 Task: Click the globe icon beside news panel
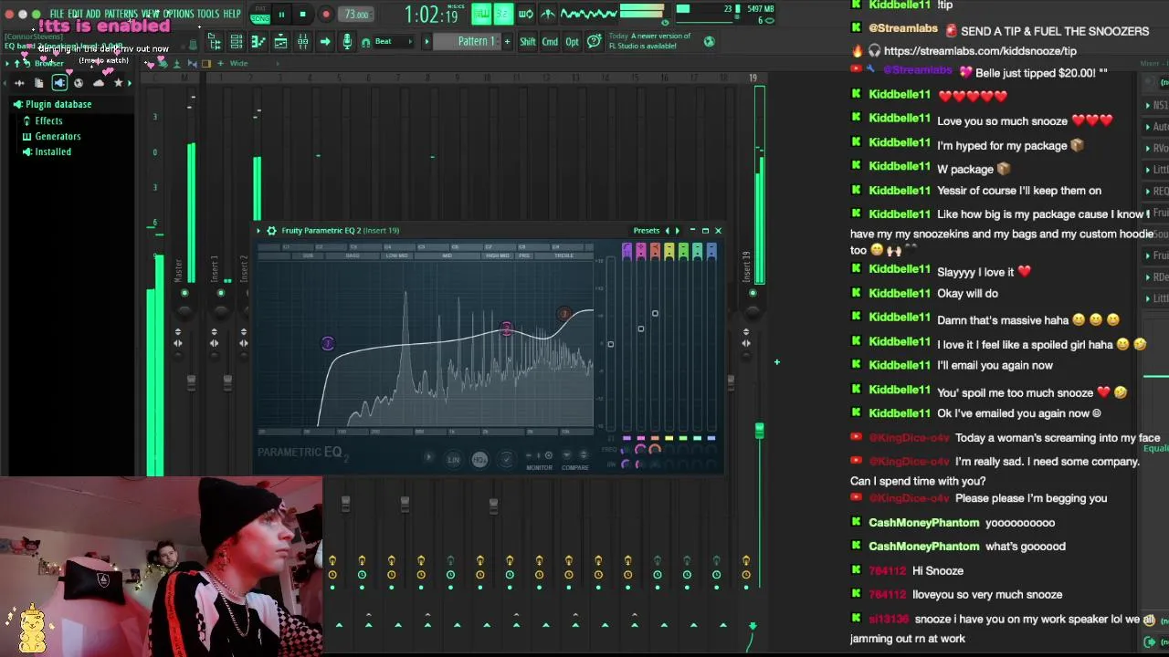pyautogui.click(x=709, y=41)
